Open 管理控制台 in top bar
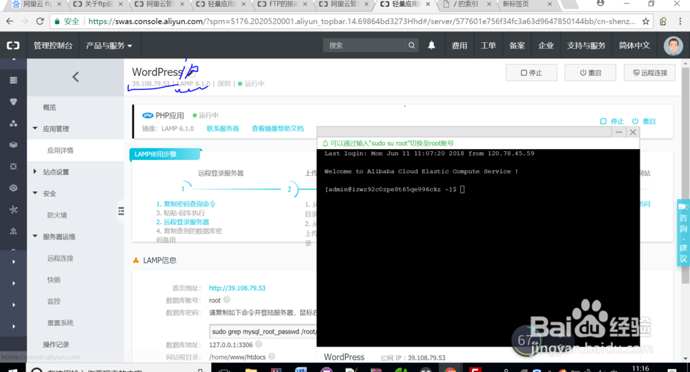The image size is (690, 372). 53,46
